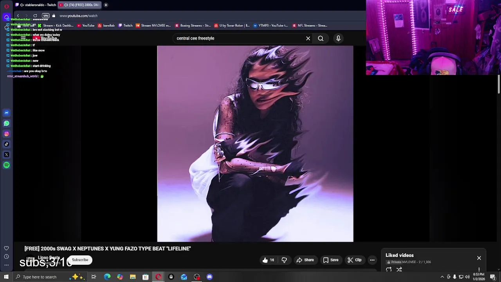Screen dimensions: 501x282
Task: Open Spotify in the Opera sidebar
Action: [x=6, y=165]
